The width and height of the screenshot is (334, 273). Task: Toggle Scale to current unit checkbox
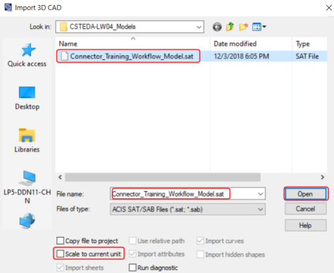(61, 254)
